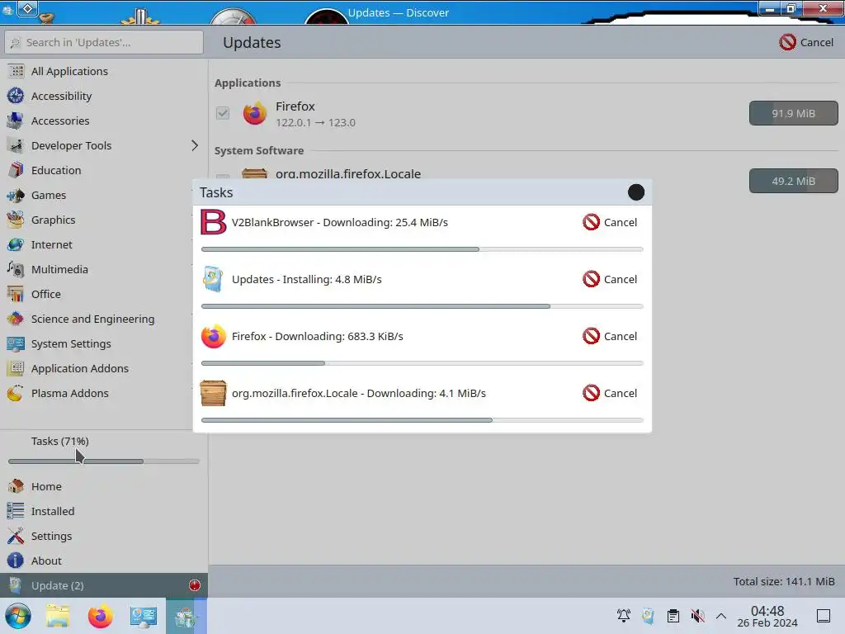The width and height of the screenshot is (845, 634).
Task: Select the Games category icon
Action: pyautogui.click(x=16, y=195)
